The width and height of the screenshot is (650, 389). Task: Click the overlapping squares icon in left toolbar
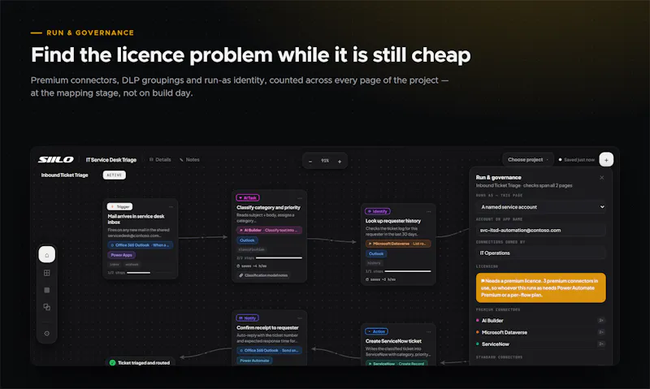tap(47, 307)
